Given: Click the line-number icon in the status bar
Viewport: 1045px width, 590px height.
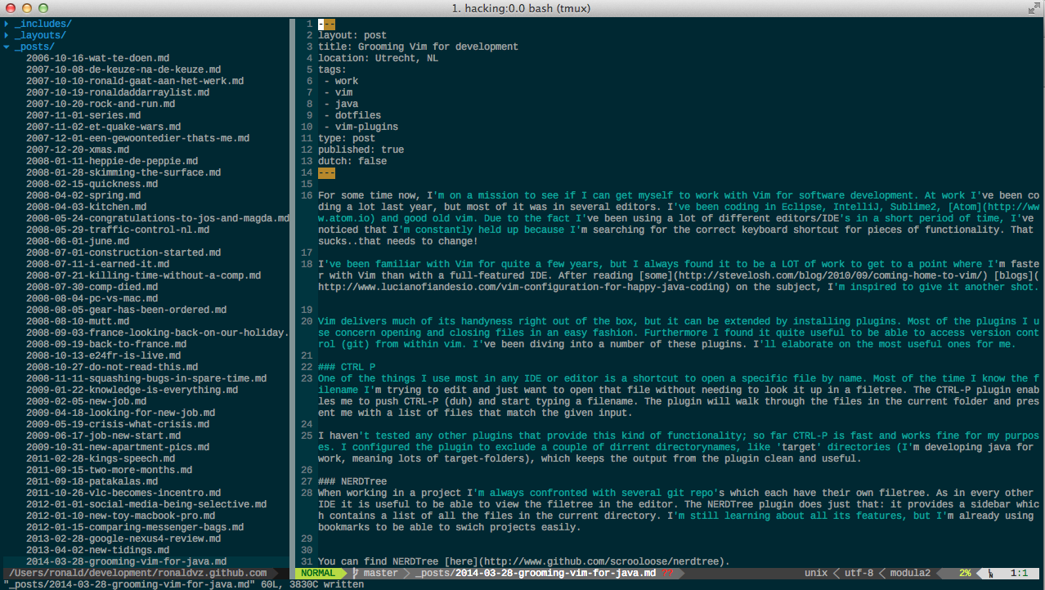Looking at the screenshot, I should 991,573.
